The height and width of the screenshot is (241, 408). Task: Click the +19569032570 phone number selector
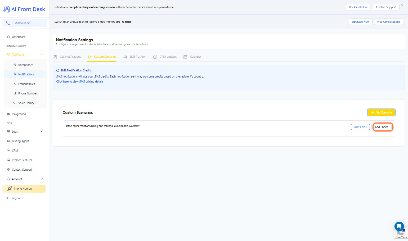click(x=25, y=23)
